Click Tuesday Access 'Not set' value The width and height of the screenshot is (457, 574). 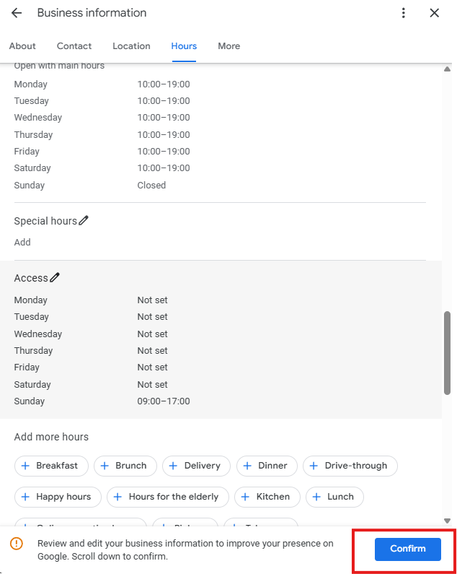pos(152,317)
